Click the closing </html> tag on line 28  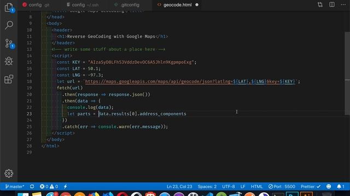click(x=50, y=146)
